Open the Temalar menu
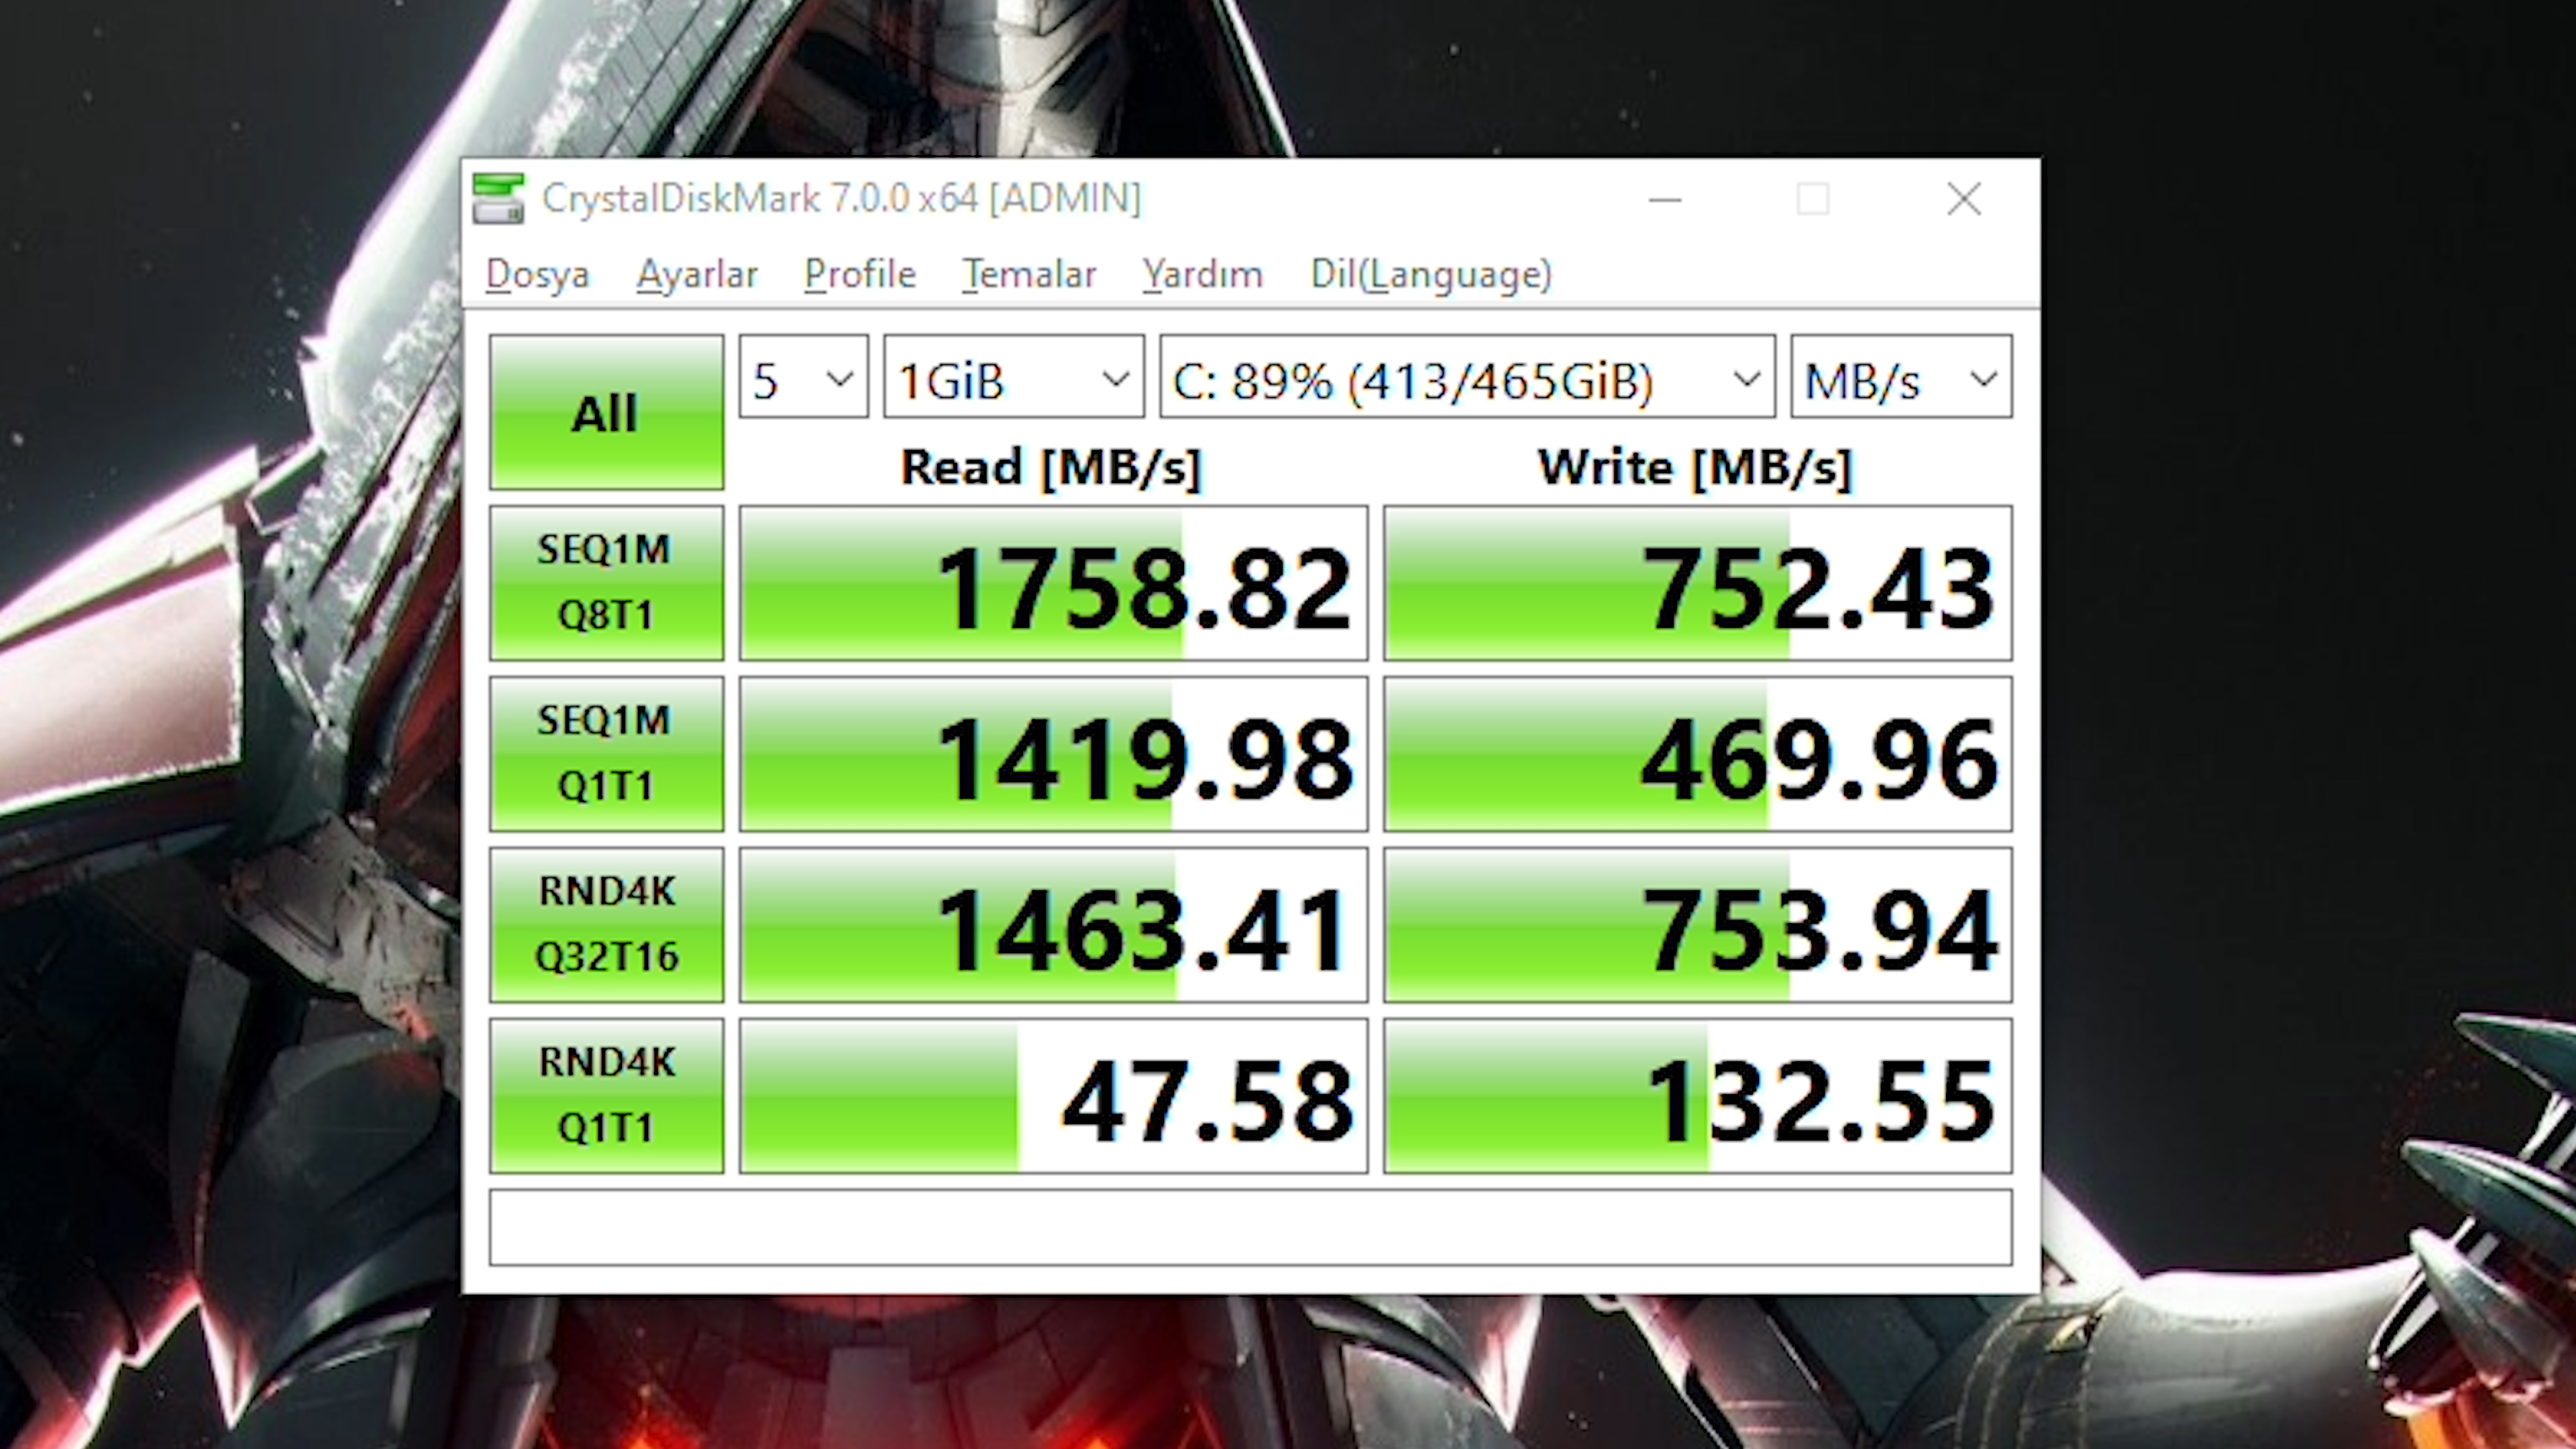 (x=1029, y=274)
